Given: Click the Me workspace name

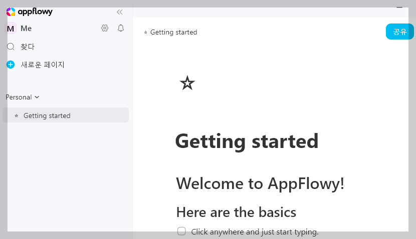Looking at the screenshot, I should click(x=26, y=28).
